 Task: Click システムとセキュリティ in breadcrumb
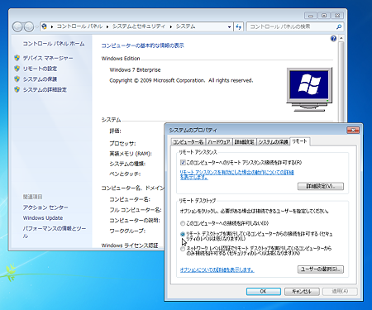[x=139, y=26]
